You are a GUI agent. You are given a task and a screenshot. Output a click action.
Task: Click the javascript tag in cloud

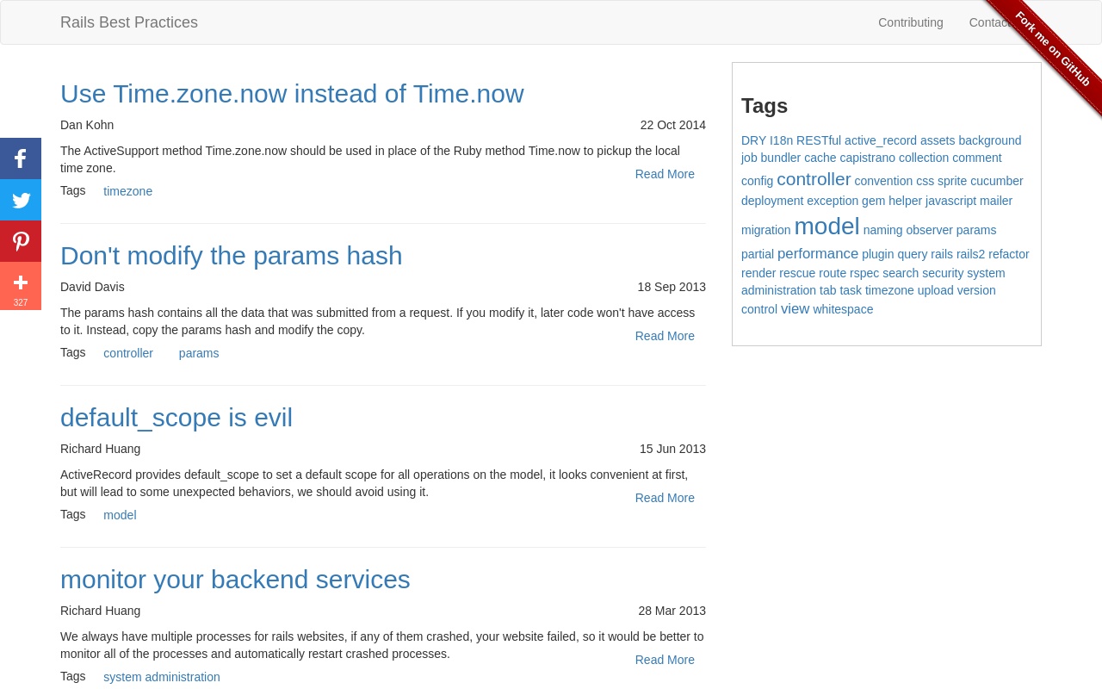coord(950,201)
